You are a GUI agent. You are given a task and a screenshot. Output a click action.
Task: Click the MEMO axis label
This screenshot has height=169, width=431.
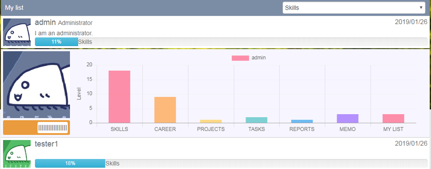(347, 129)
